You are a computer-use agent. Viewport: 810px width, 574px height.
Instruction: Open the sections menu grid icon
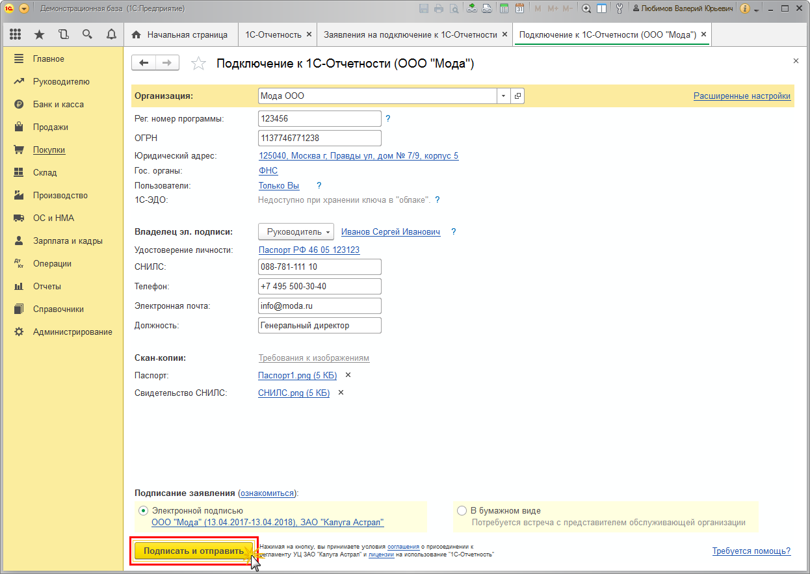point(16,34)
